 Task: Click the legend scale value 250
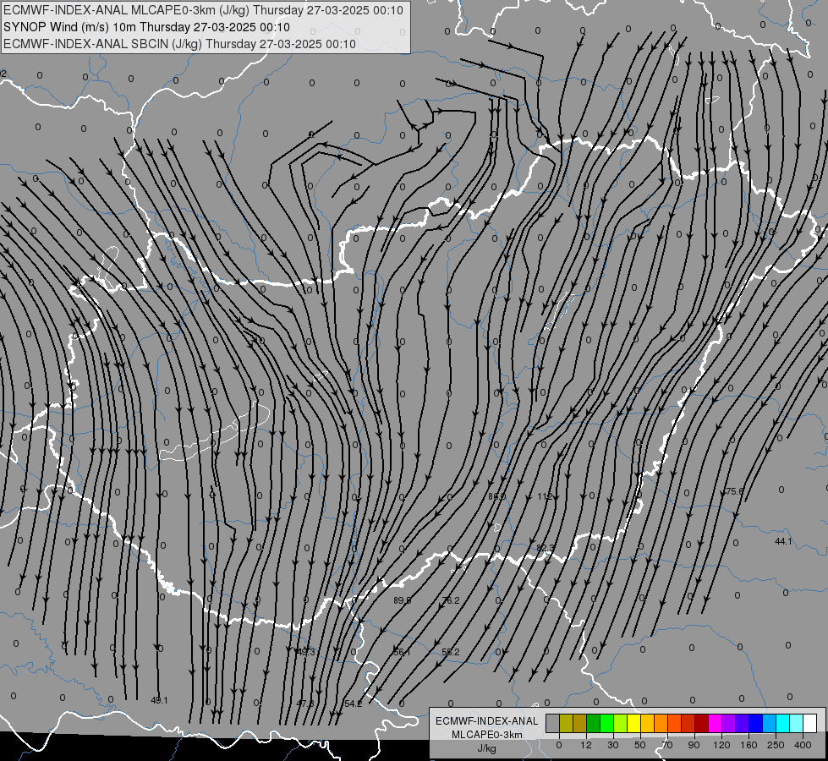tap(776, 745)
